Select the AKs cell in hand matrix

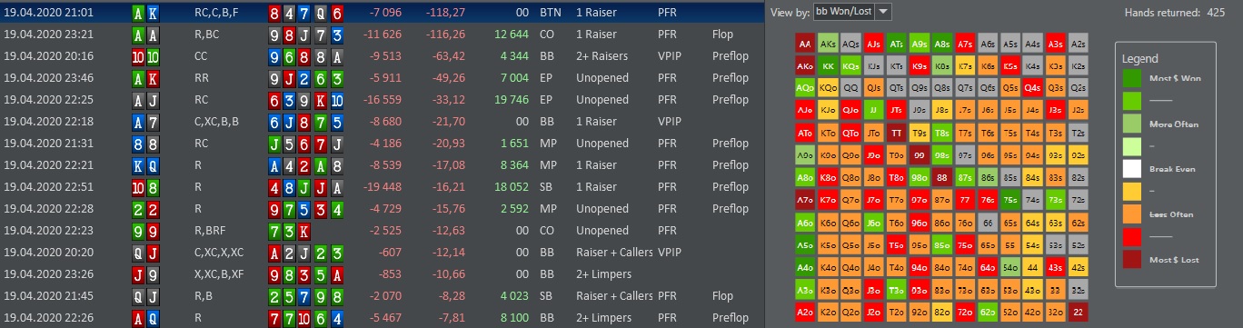[x=828, y=44]
